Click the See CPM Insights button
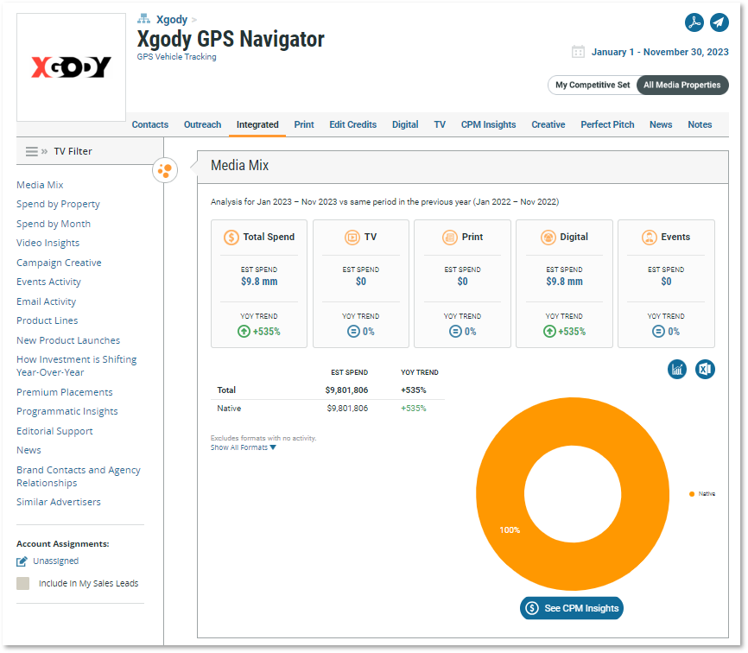748x653 pixels. click(572, 608)
